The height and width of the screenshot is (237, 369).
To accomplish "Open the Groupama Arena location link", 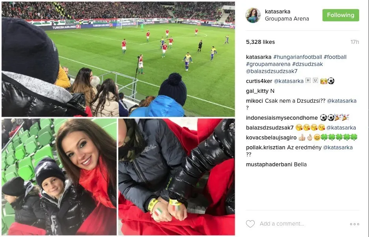I will pyautogui.click(x=287, y=19).
